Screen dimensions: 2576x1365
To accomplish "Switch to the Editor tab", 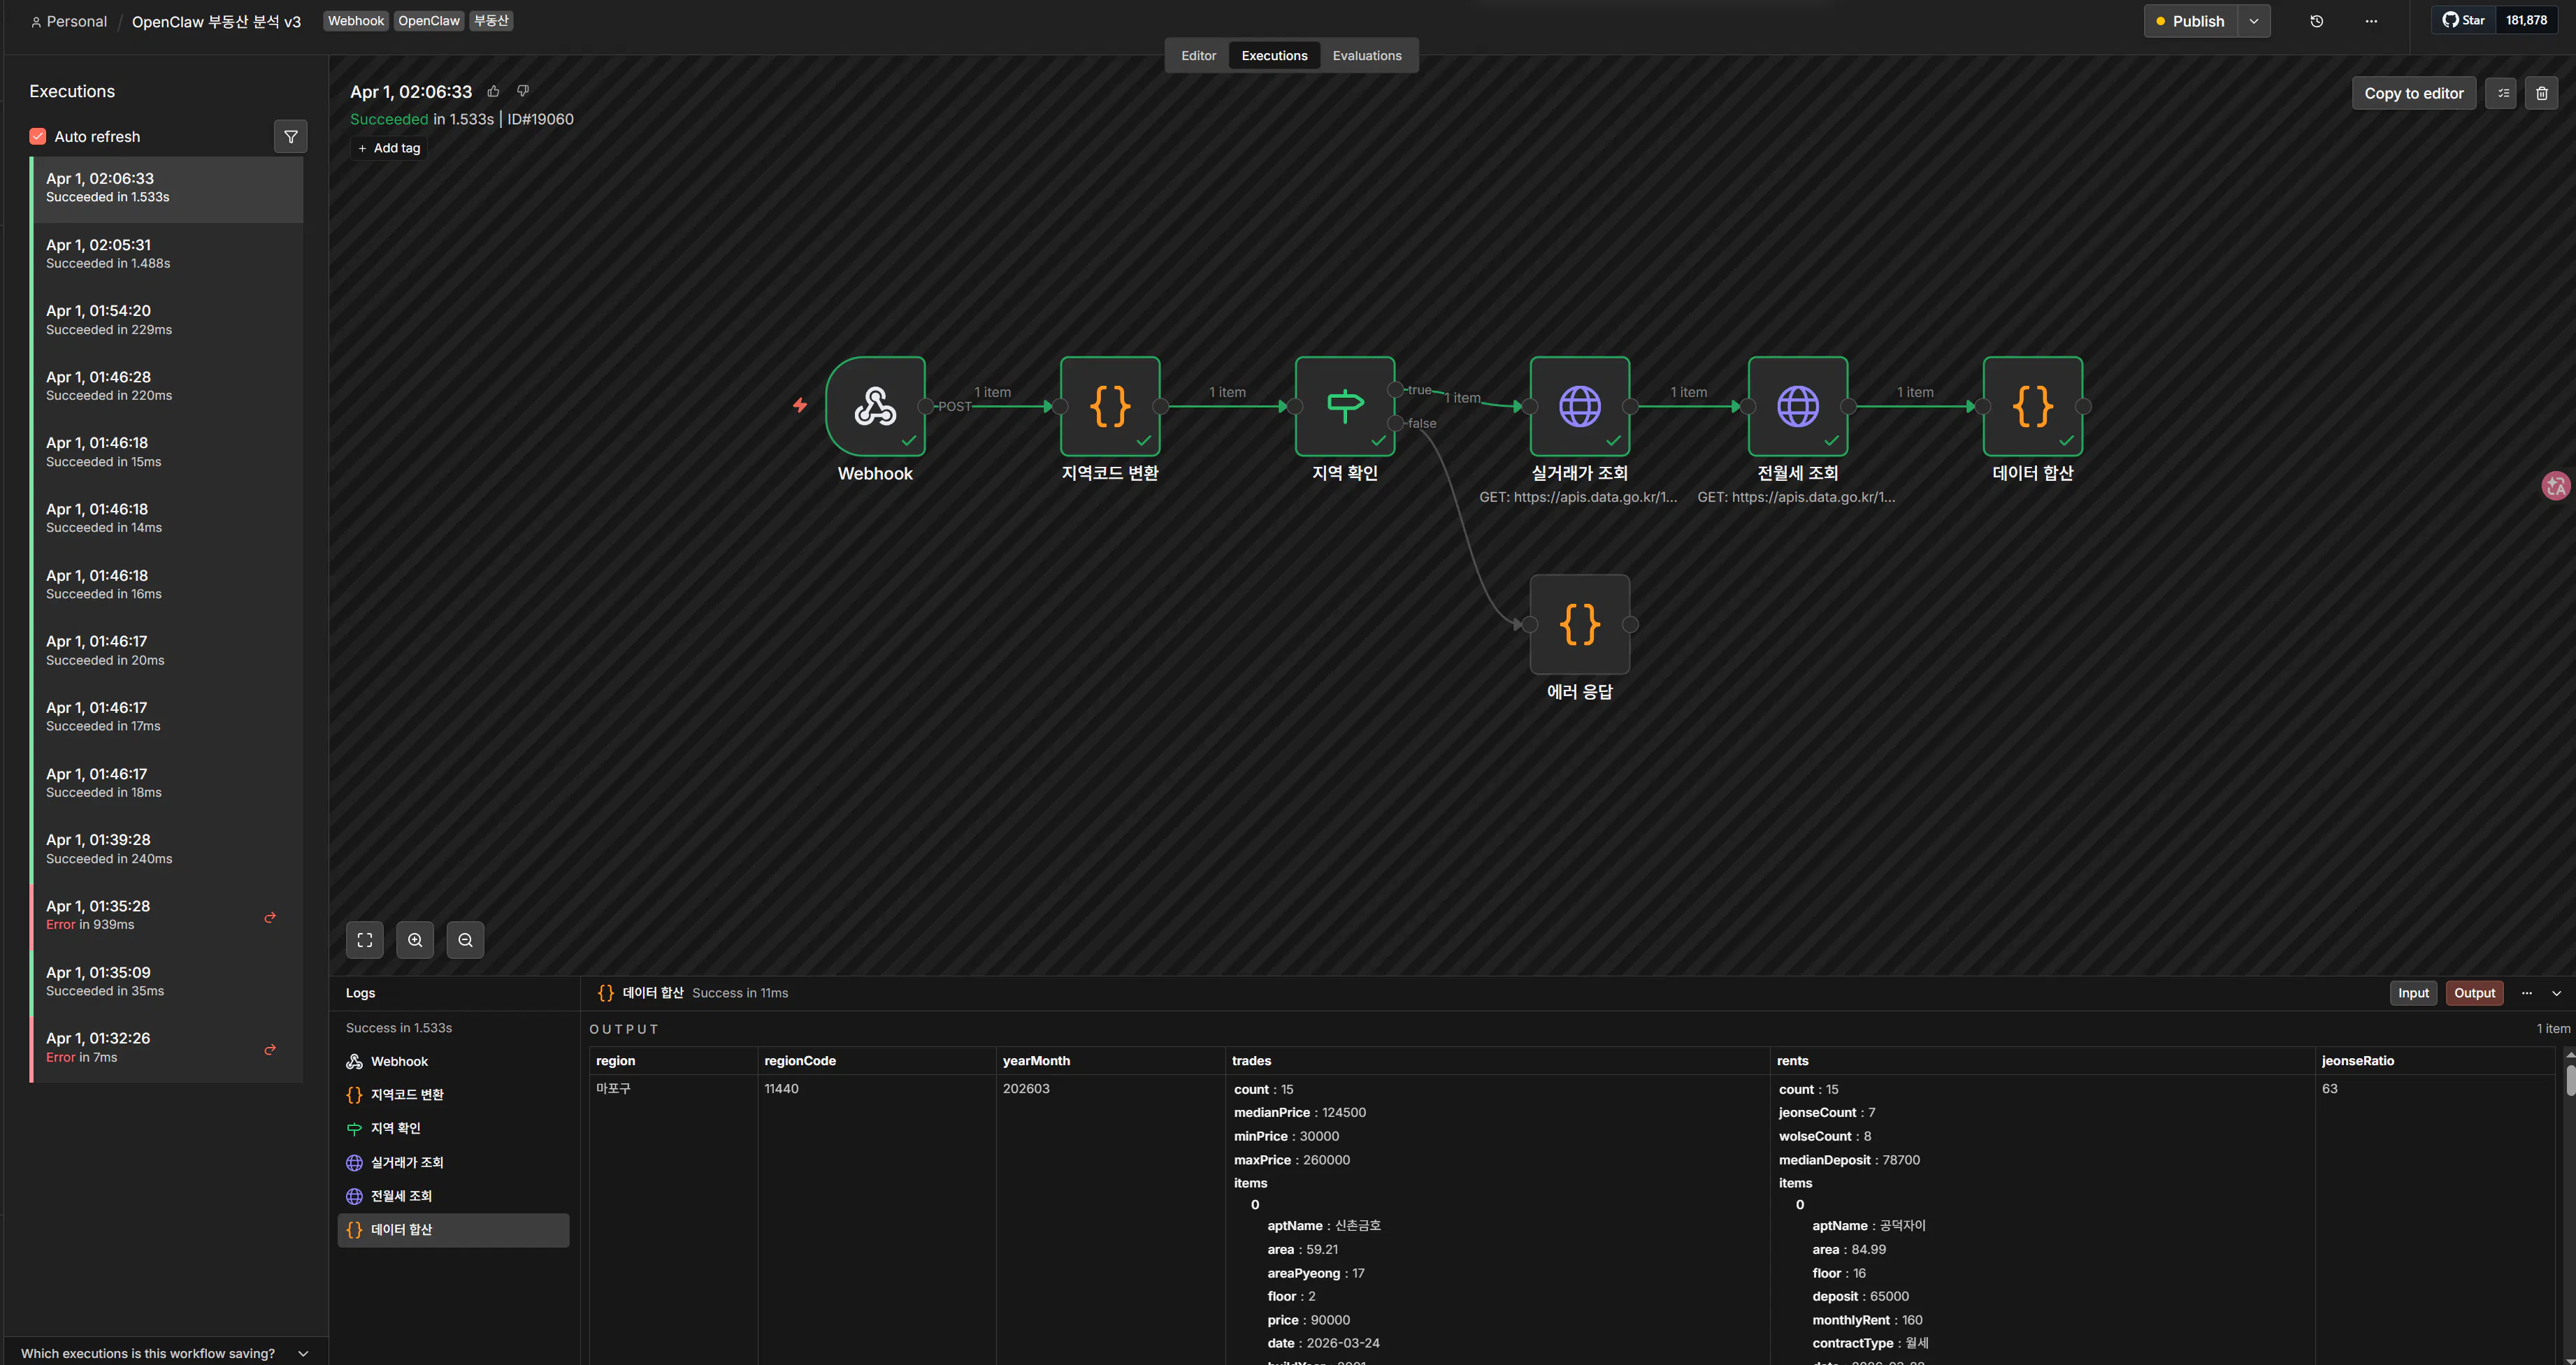I will 1198,56.
